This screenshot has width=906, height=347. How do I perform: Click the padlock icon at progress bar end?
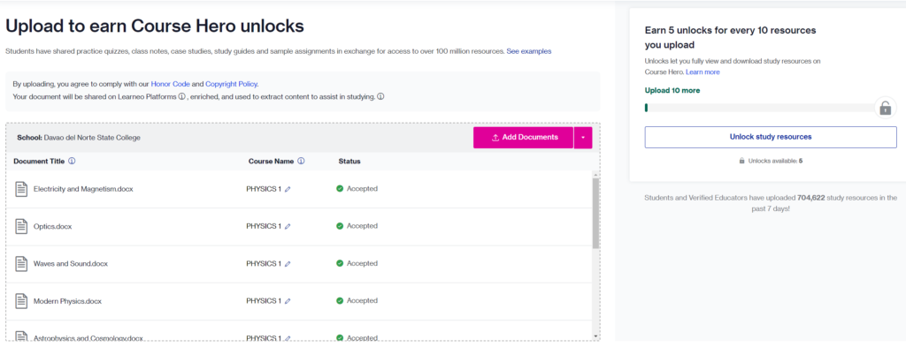[885, 108]
